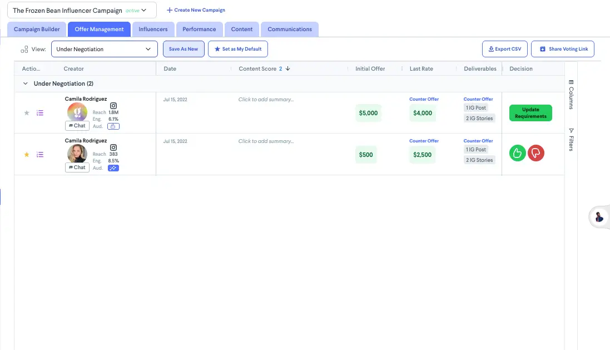Click $500 initial offer value

[366, 155]
